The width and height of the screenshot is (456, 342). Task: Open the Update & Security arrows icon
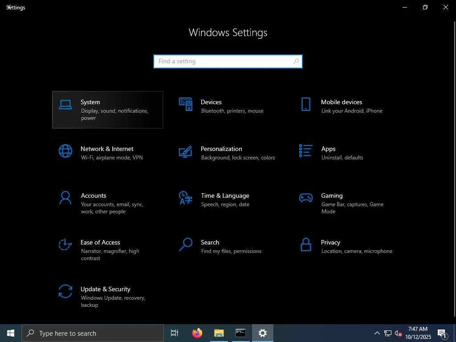[x=65, y=291]
